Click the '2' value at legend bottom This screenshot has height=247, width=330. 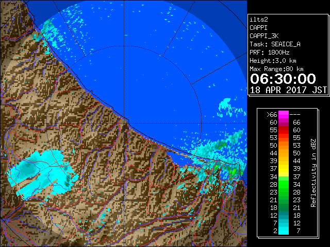pos(275,231)
